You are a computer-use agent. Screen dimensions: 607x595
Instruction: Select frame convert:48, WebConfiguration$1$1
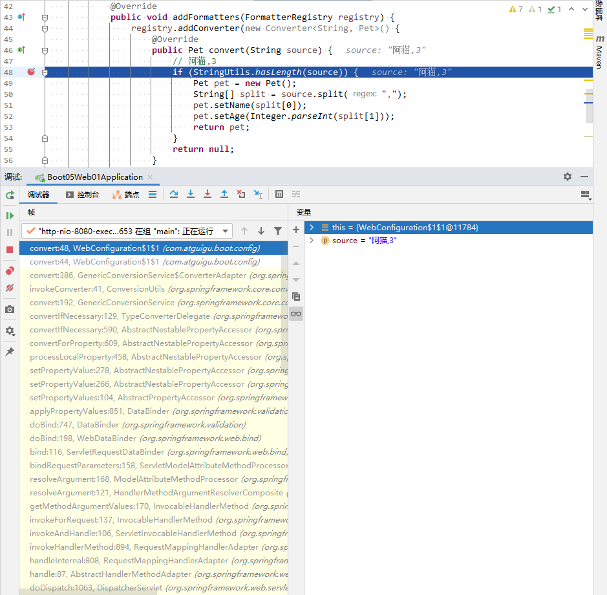[154, 248]
